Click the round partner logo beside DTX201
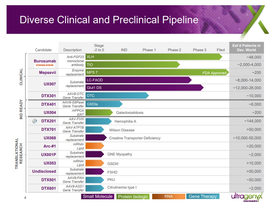The image size is (276, 202). [34, 121]
